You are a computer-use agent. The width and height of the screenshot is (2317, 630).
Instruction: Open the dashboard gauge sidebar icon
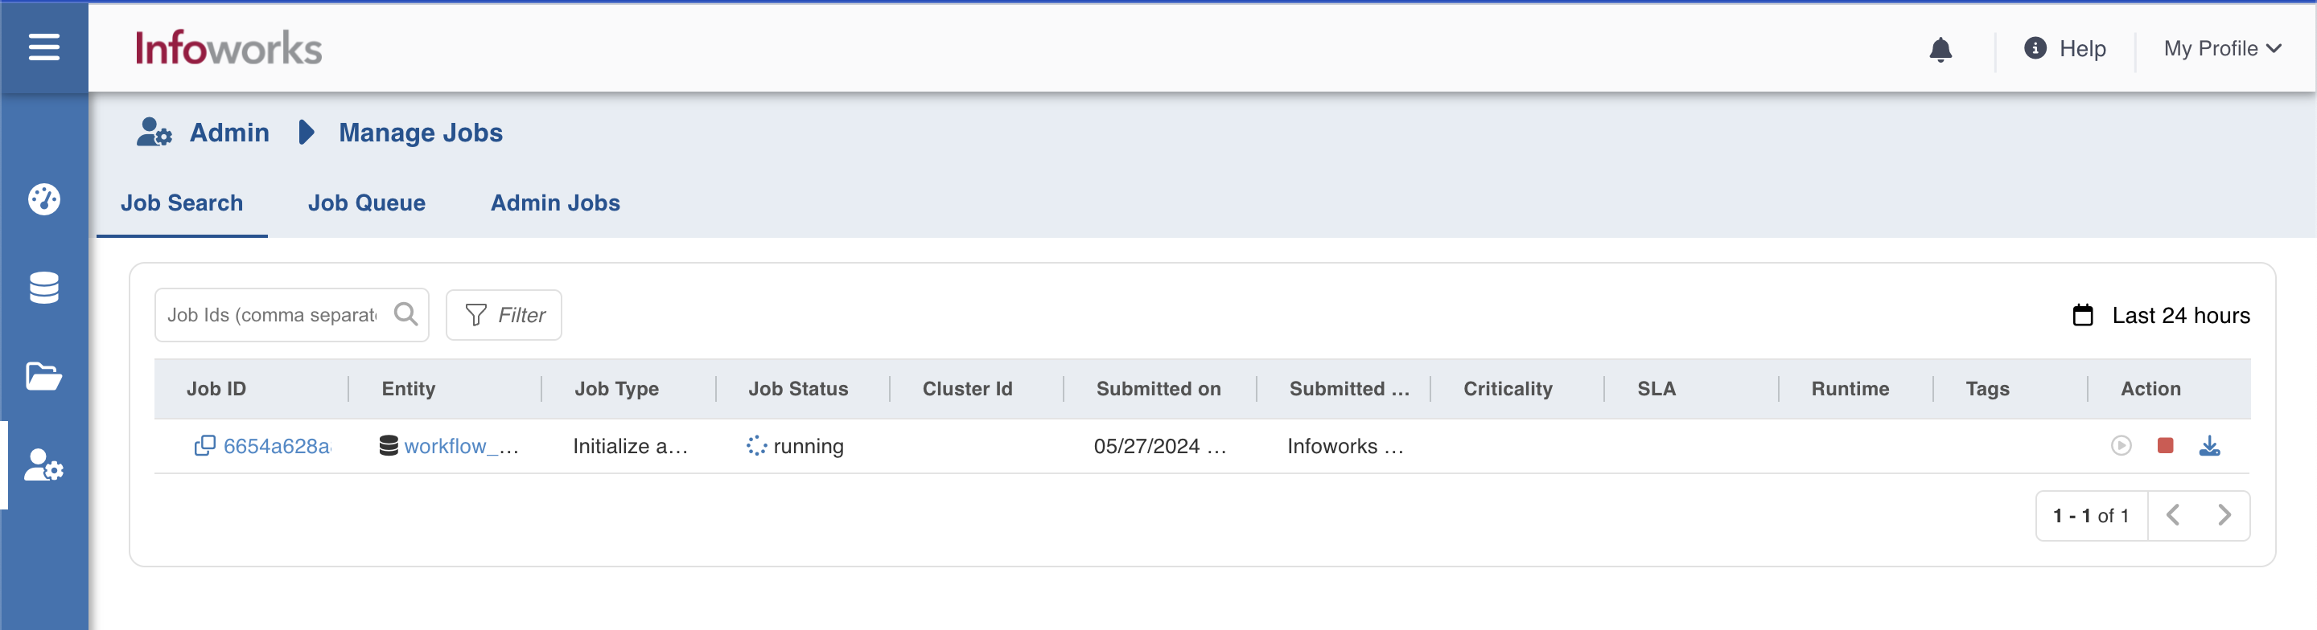[x=43, y=198]
